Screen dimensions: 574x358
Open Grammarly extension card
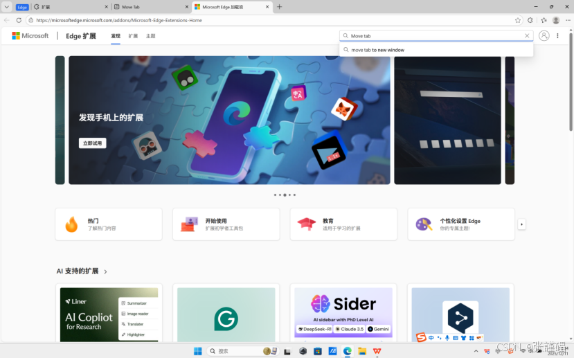pos(226,314)
